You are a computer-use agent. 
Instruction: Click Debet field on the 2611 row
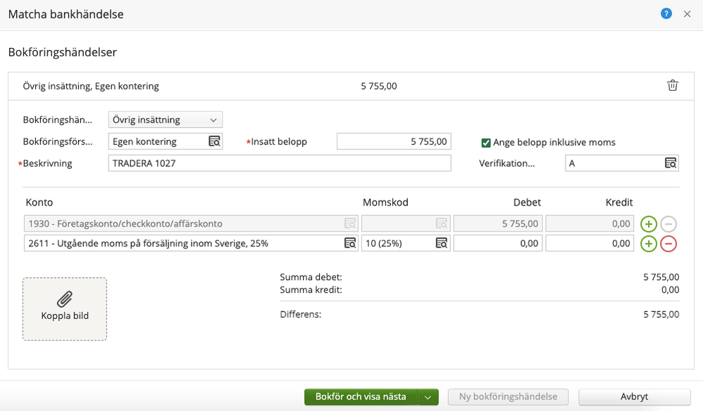point(497,244)
